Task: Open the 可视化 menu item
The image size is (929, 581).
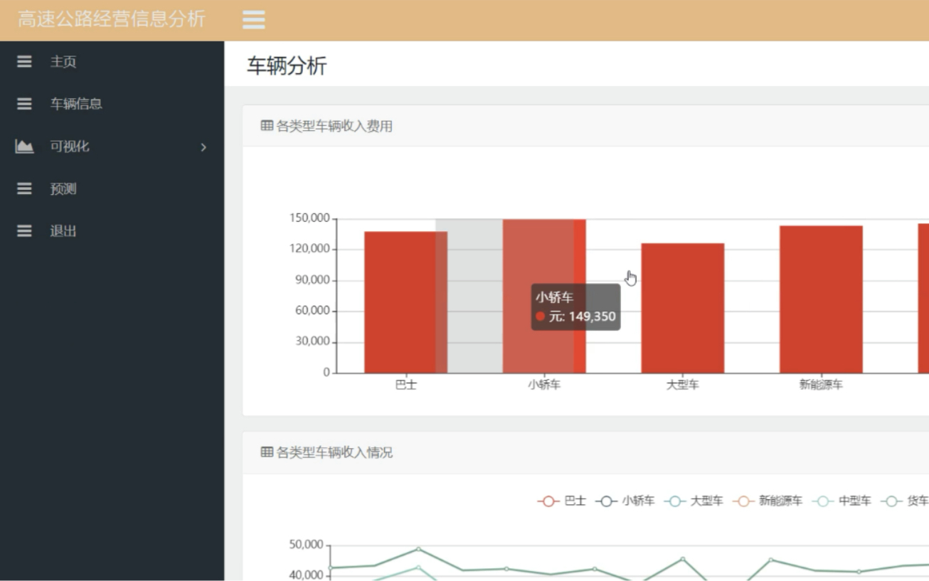Action: pyautogui.click(x=112, y=146)
